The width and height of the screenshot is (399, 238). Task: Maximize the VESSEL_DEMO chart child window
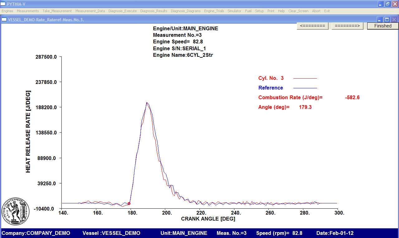(x=387, y=19)
